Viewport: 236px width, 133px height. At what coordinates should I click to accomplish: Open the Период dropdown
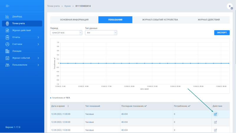tap(66, 33)
